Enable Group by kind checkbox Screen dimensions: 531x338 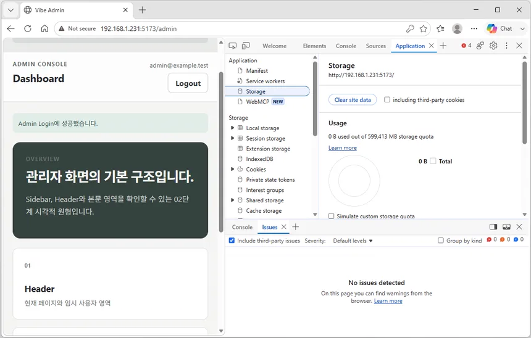(x=441, y=241)
